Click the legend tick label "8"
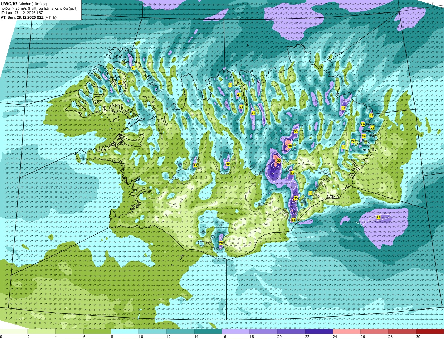The width and height of the screenshot is (444, 339). tap(112, 337)
